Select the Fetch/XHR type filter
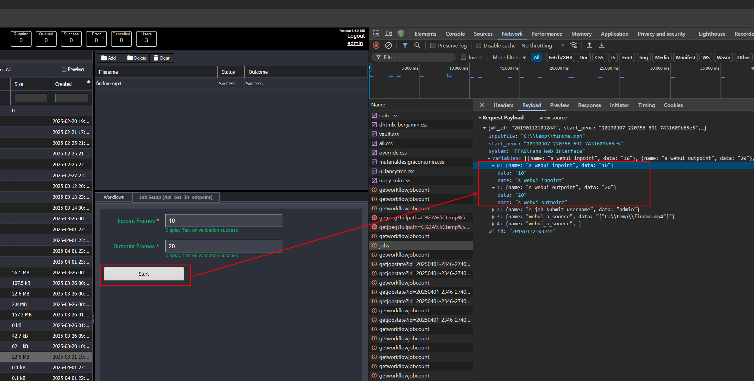Image resolution: width=754 pixels, height=381 pixels. pyautogui.click(x=560, y=58)
